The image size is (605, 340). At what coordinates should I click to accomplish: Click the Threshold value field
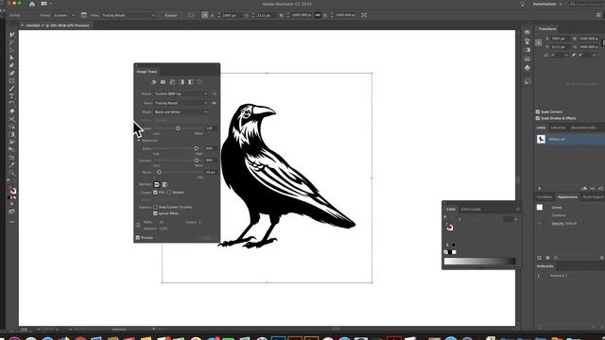pyautogui.click(x=211, y=128)
